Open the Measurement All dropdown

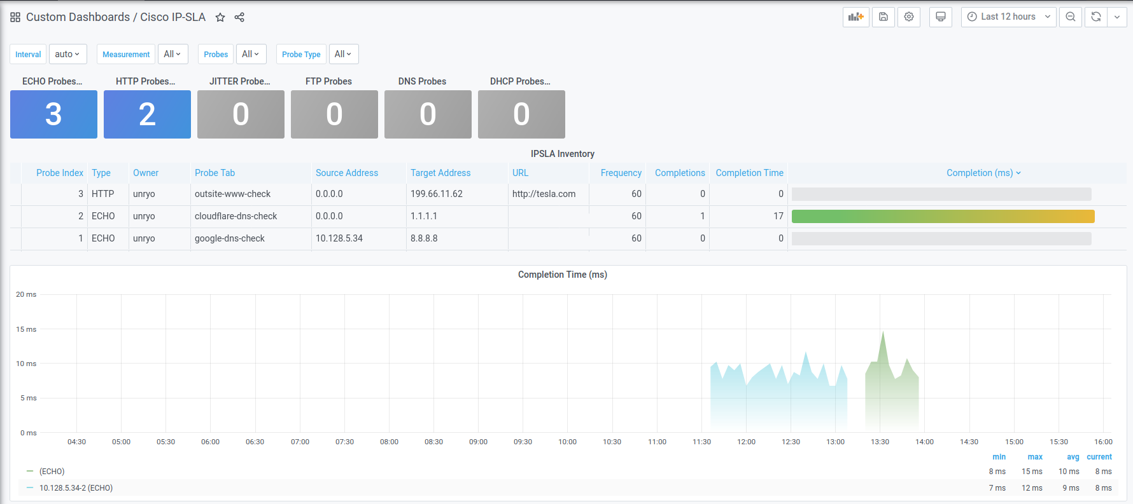point(172,54)
